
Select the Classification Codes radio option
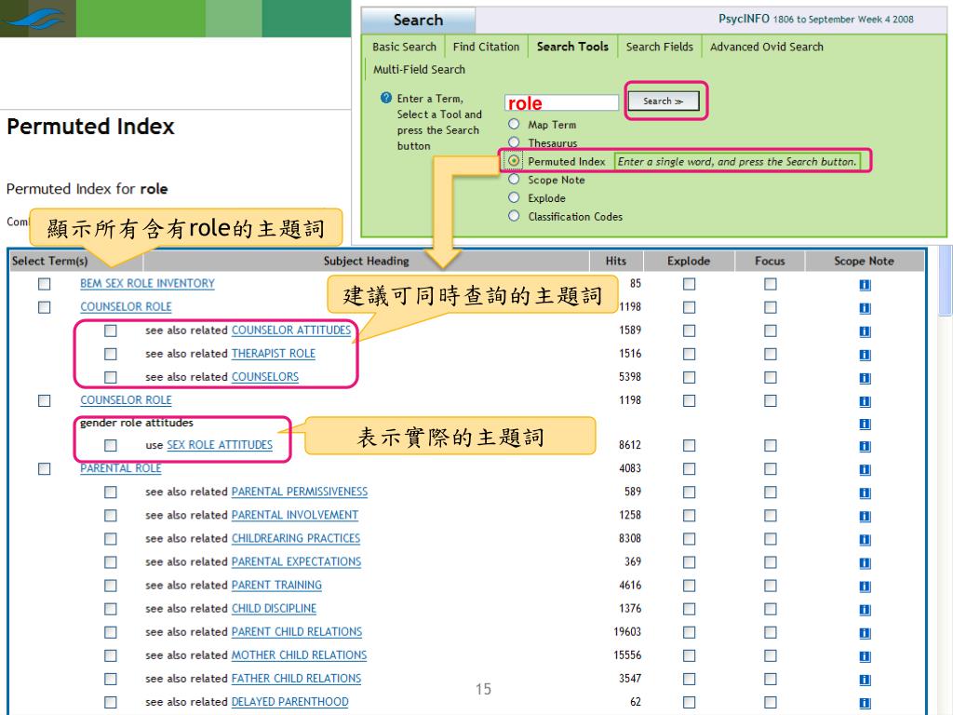514,216
